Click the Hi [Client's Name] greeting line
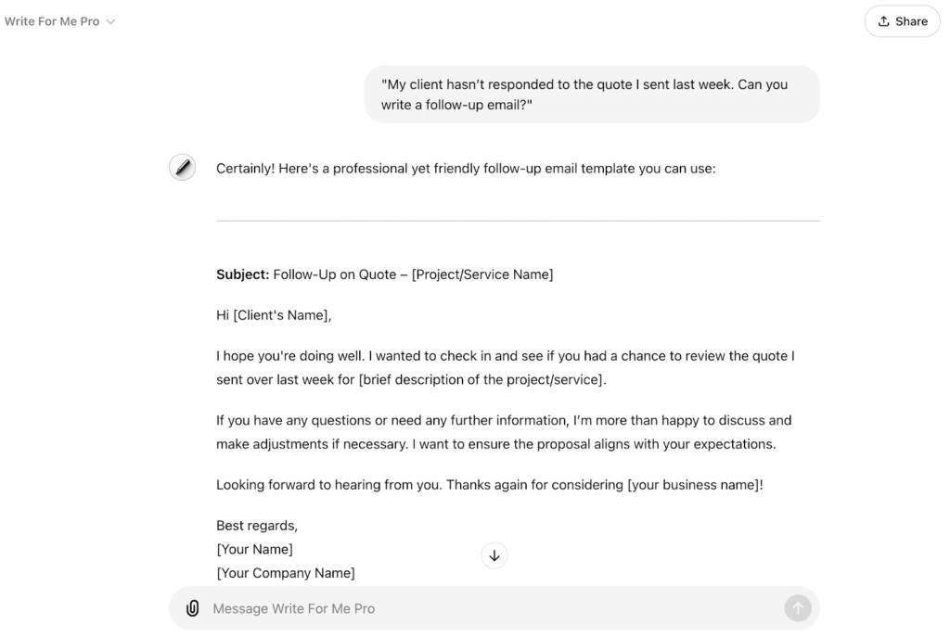Viewport: 950px width, 637px height. tap(274, 315)
